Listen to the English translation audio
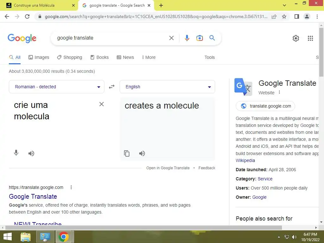 coord(142,153)
